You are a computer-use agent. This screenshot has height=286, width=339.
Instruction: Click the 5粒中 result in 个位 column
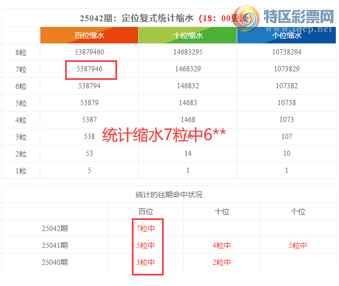click(298, 245)
